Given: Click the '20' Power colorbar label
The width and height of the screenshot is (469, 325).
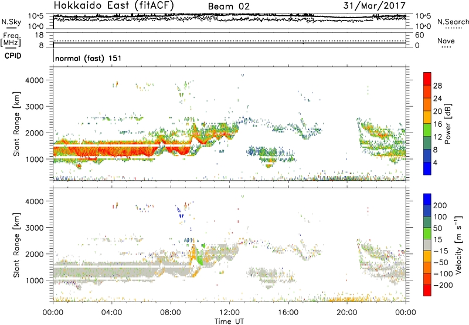Looking at the screenshot, I should pos(437,111).
